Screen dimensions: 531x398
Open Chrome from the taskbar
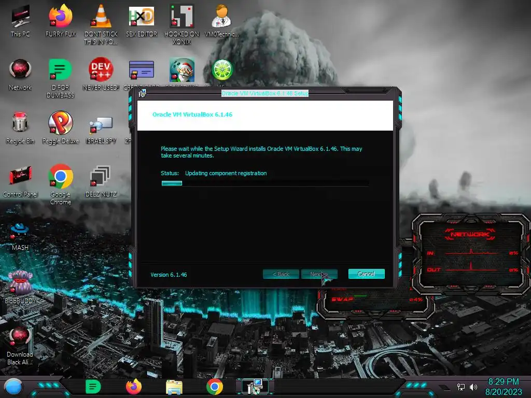click(x=215, y=387)
